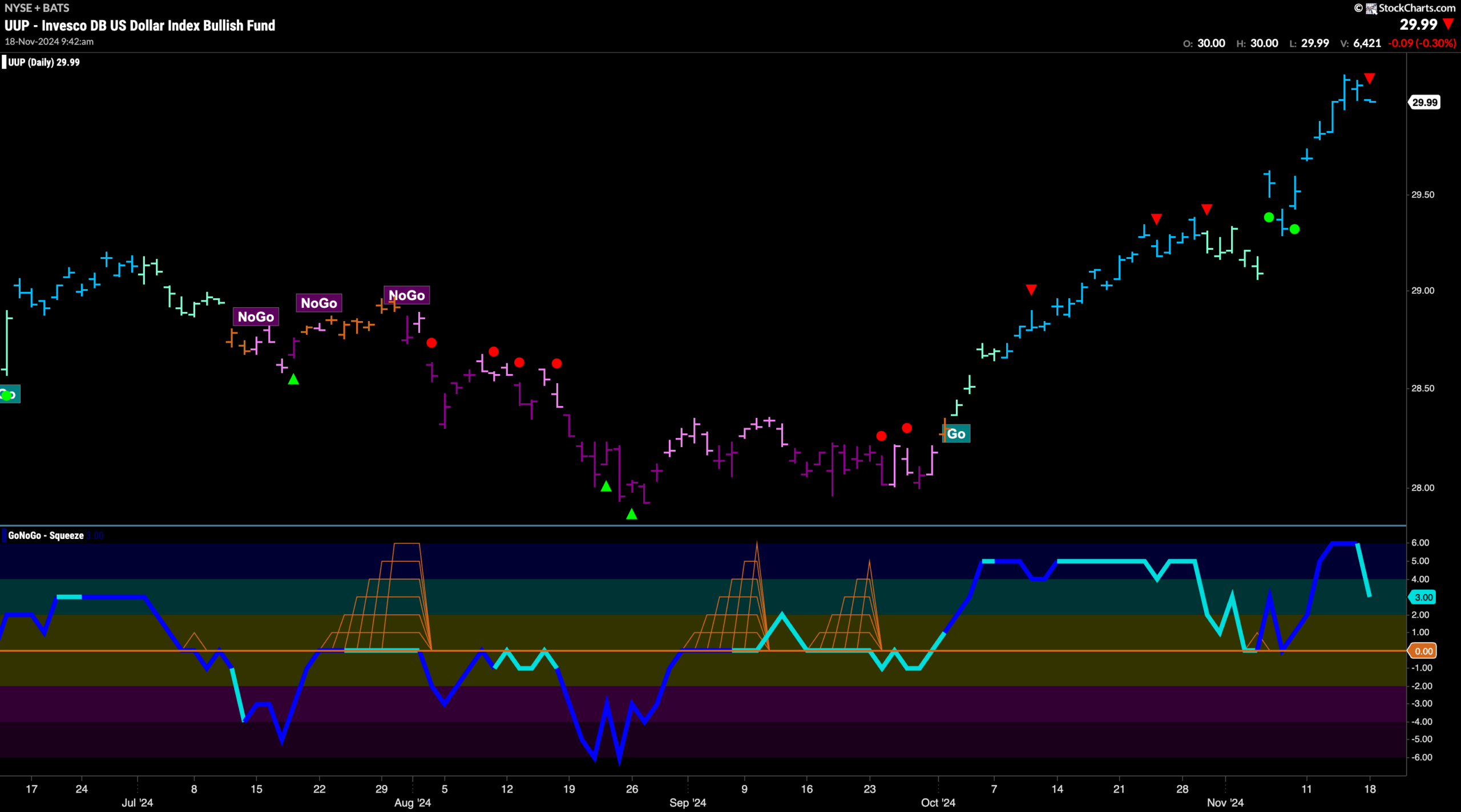This screenshot has height=812, width=1461.
Task: Click the teal Go trend label
Action: 956,434
